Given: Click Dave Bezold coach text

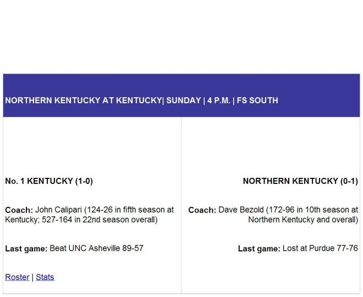Looking at the screenshot, I should point(273,215).
